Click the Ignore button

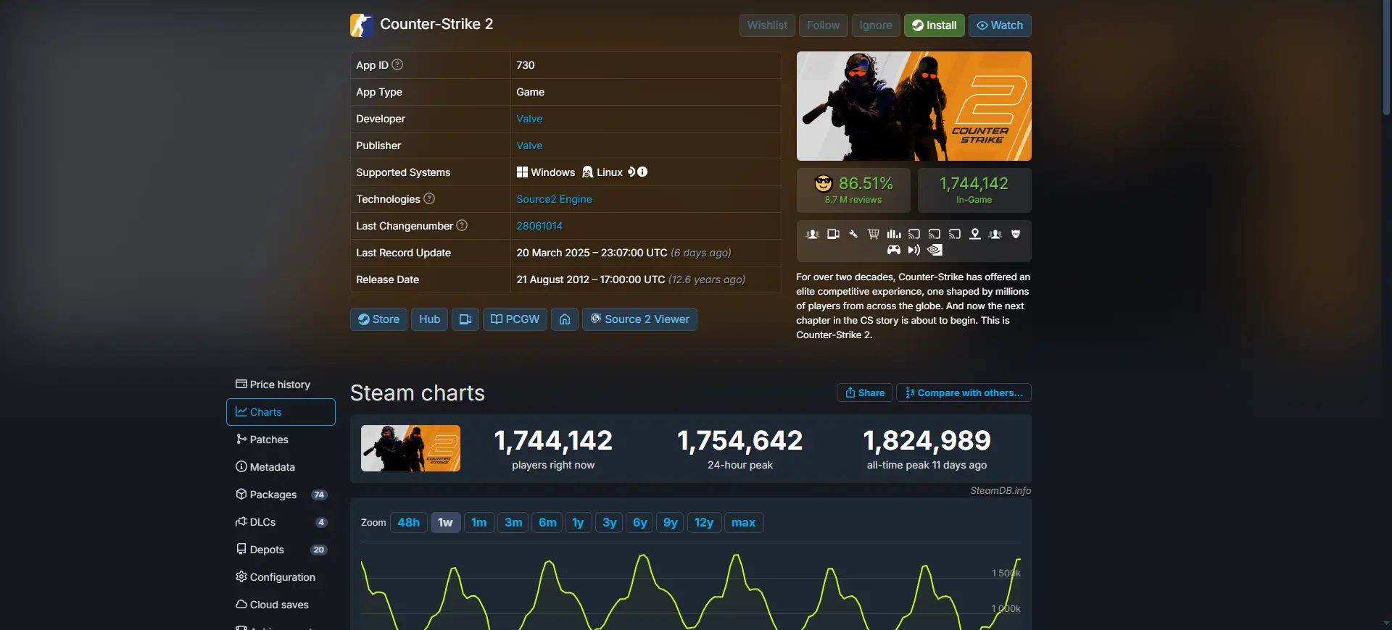tap(876, 25)
